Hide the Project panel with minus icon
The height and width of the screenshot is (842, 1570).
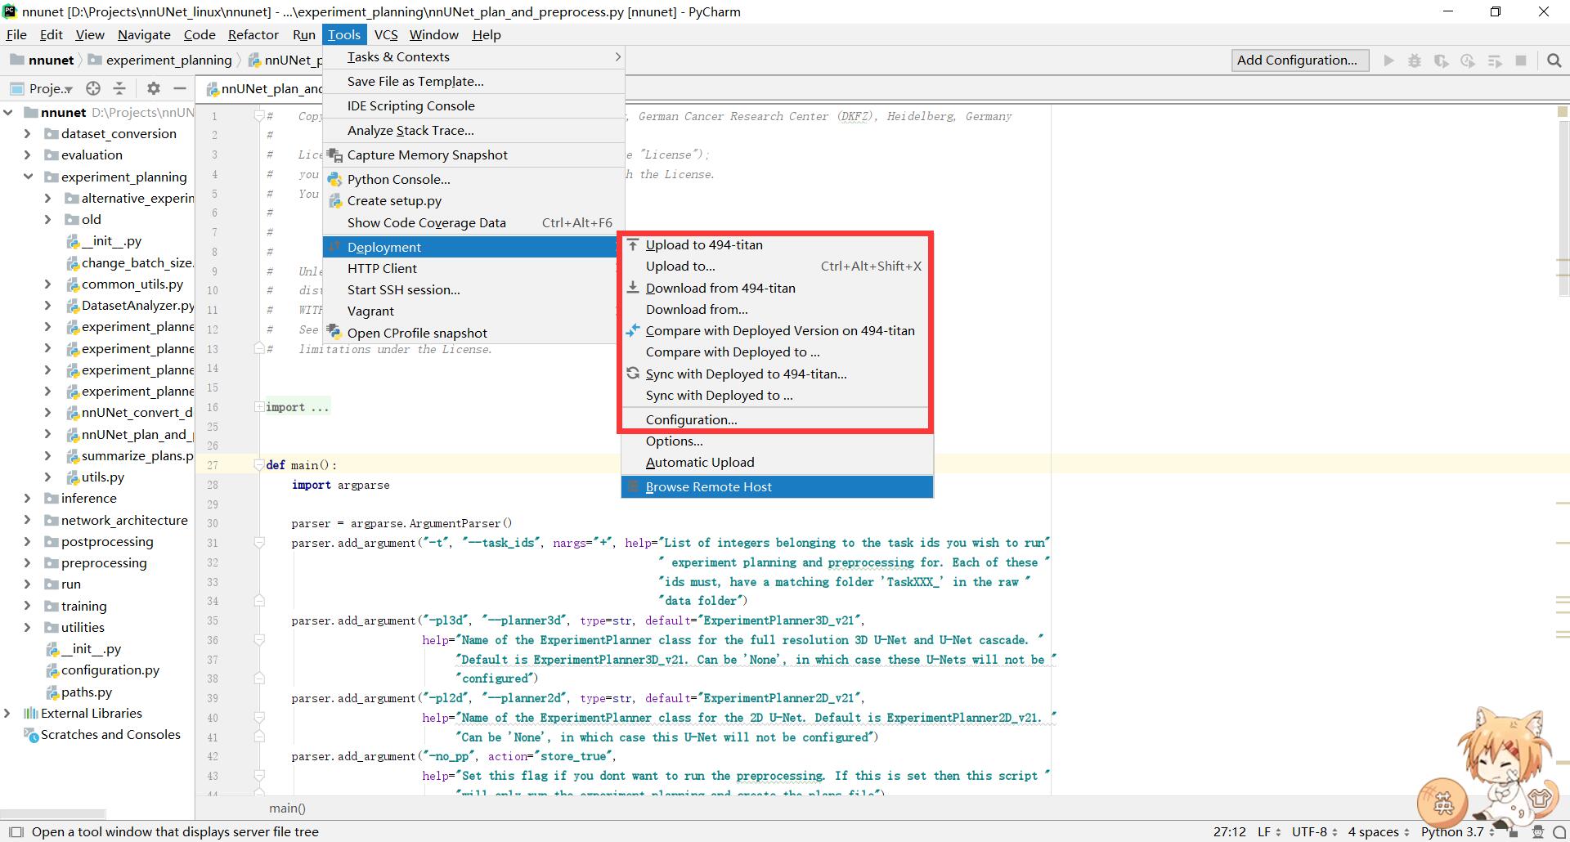[180, 88]
